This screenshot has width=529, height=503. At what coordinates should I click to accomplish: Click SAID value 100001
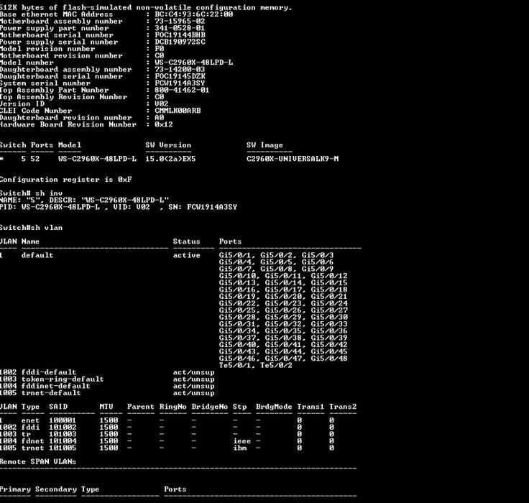click(63, 420)
